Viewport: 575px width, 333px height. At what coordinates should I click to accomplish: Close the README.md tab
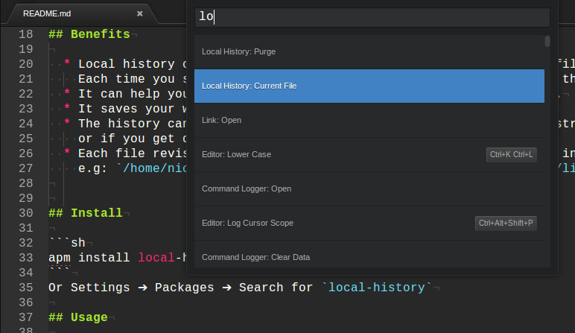(140, 13)
